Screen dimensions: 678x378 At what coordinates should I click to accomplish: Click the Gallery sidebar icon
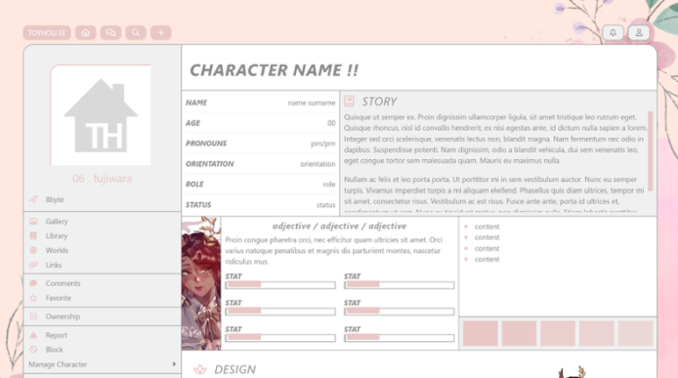(33, 222)
